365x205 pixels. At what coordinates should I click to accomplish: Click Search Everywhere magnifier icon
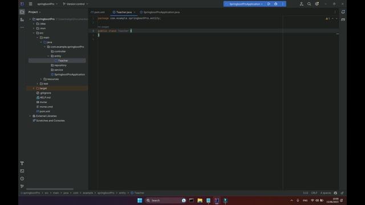pyautogui.click(x=309, y=4)
